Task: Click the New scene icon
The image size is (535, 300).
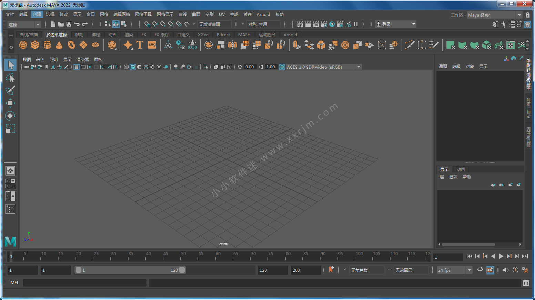Action: tap(53, 24)
